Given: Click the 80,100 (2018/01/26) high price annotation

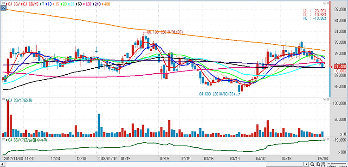Looking at the screenshot, I should tap(165, 32).
